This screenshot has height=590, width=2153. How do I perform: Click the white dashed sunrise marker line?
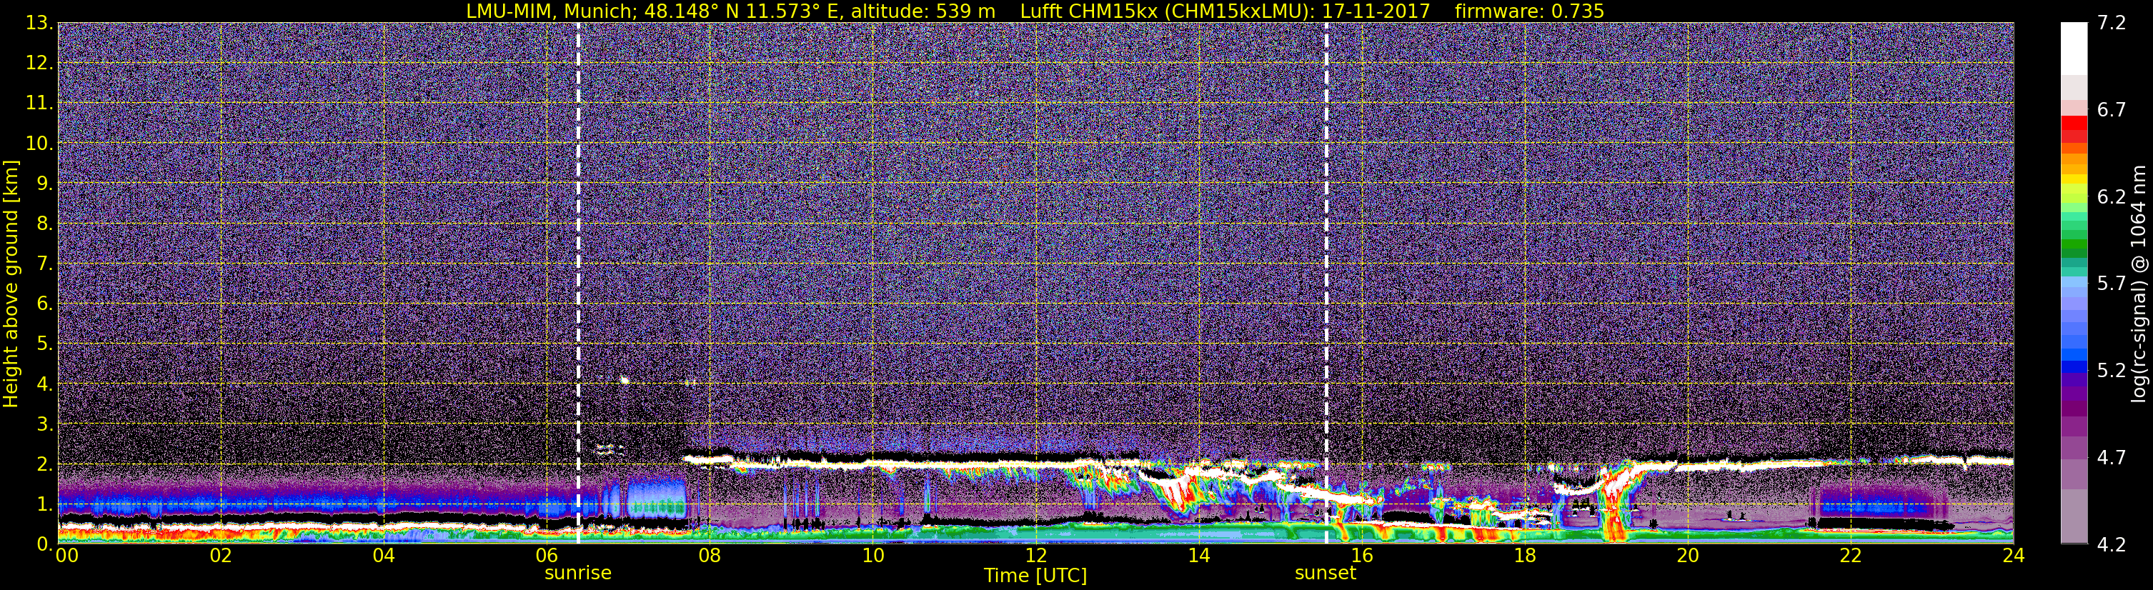(x=578, y=284)
